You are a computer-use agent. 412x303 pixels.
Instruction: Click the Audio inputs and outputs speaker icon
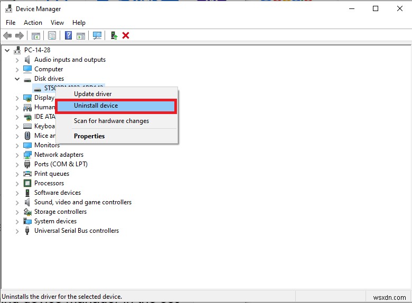pyautogui.click(x=27, y=60)
